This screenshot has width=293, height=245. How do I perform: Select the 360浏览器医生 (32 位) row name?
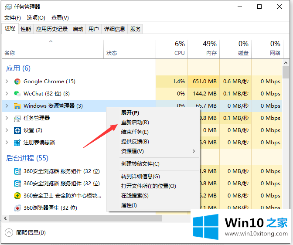pos(50,208)
